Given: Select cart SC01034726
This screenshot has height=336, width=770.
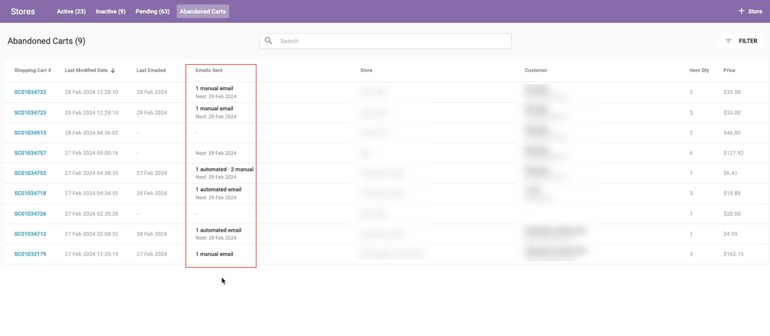Looking at the screenshot, I should click(30, 213).
